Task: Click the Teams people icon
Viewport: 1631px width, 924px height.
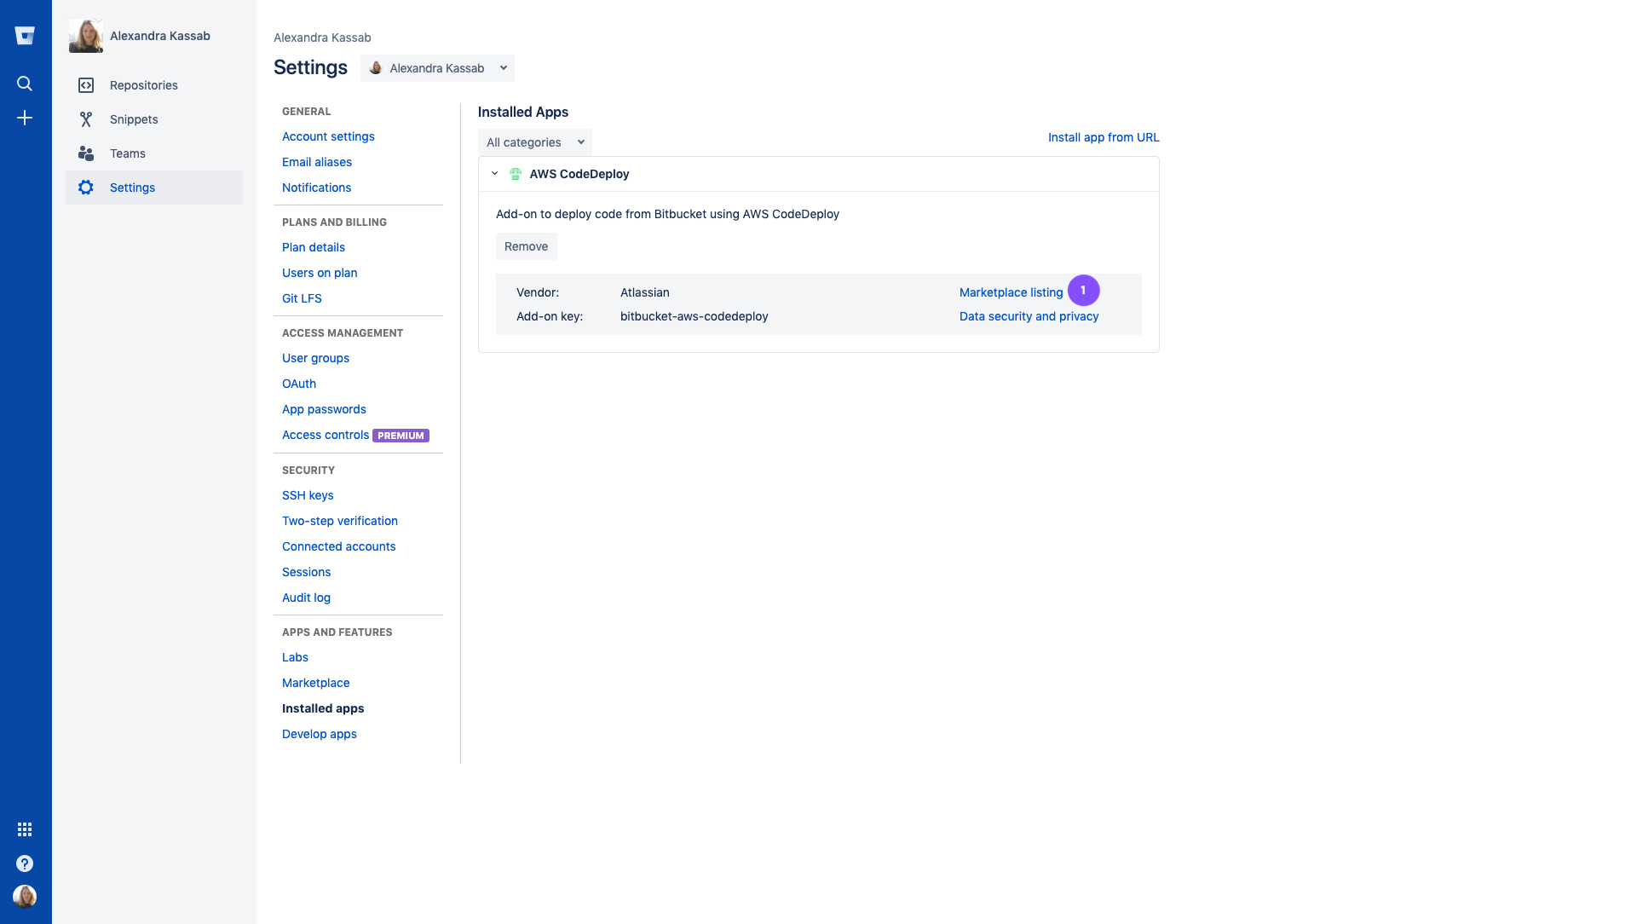Action: click(86, 153)
